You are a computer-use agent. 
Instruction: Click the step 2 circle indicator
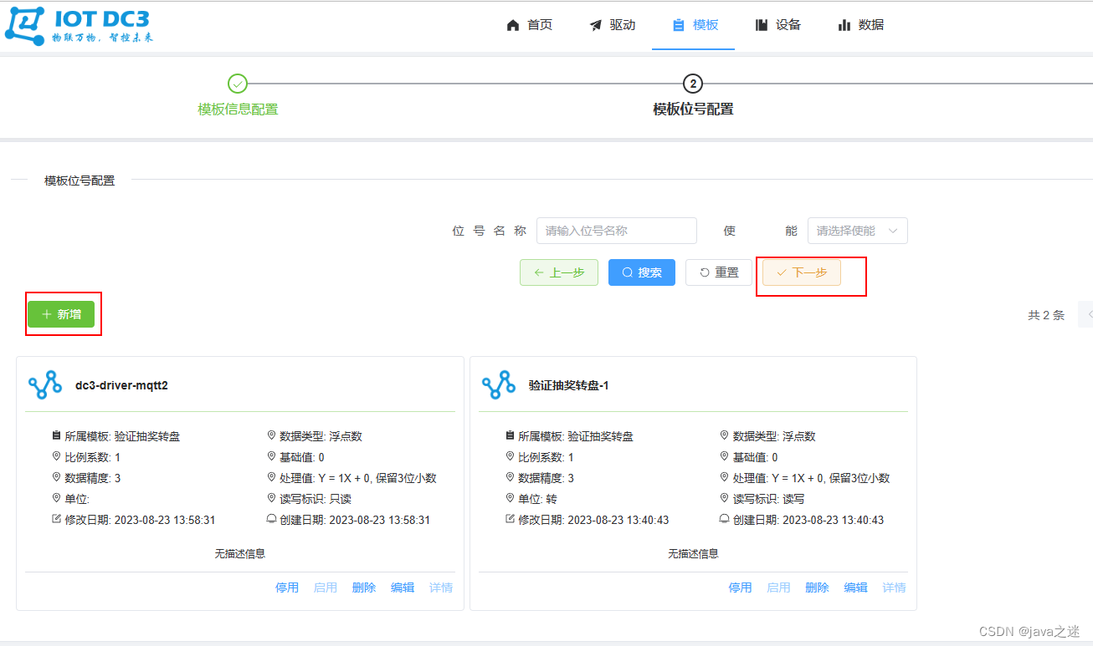692,84
